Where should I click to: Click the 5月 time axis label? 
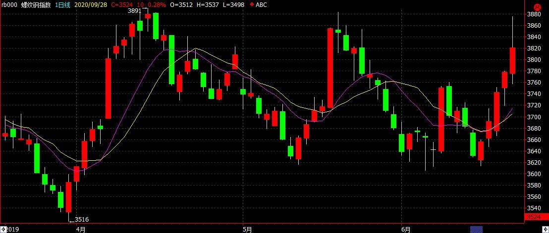point(247,230)
